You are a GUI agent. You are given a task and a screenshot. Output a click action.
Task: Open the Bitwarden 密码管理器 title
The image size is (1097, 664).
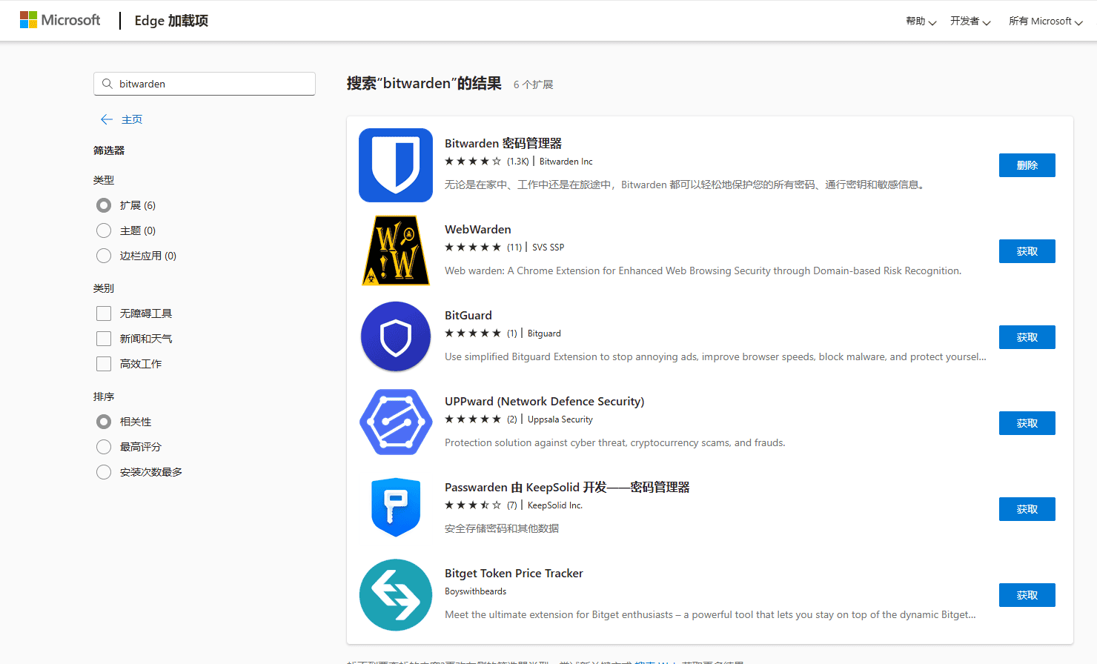click(503, 143)
